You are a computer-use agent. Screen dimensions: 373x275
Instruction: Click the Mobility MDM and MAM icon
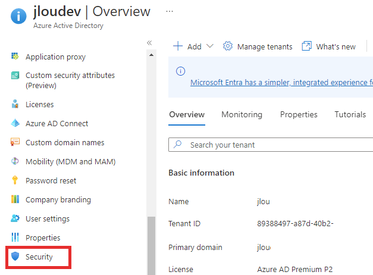[x=15, y=161]
